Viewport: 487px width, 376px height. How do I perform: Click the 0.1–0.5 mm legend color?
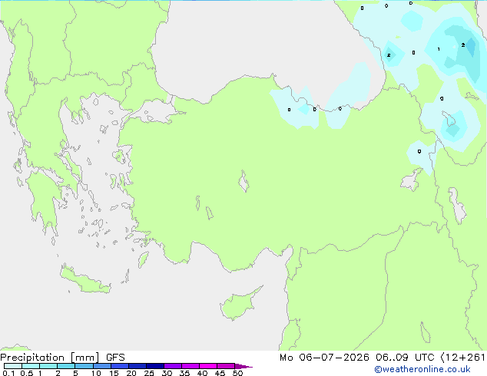click(13, 366)
